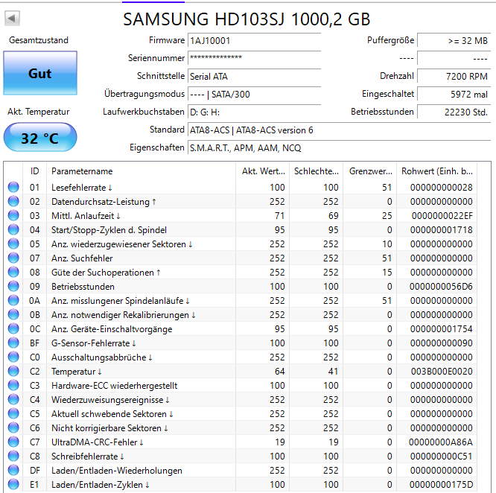
Task: Click the masked Seriennummer field
Action: pos(254,58)
